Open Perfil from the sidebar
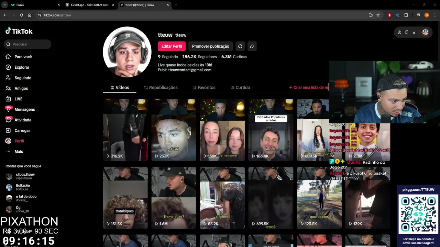The width and height of the screenshot is (440, 247). coord(15,141)
